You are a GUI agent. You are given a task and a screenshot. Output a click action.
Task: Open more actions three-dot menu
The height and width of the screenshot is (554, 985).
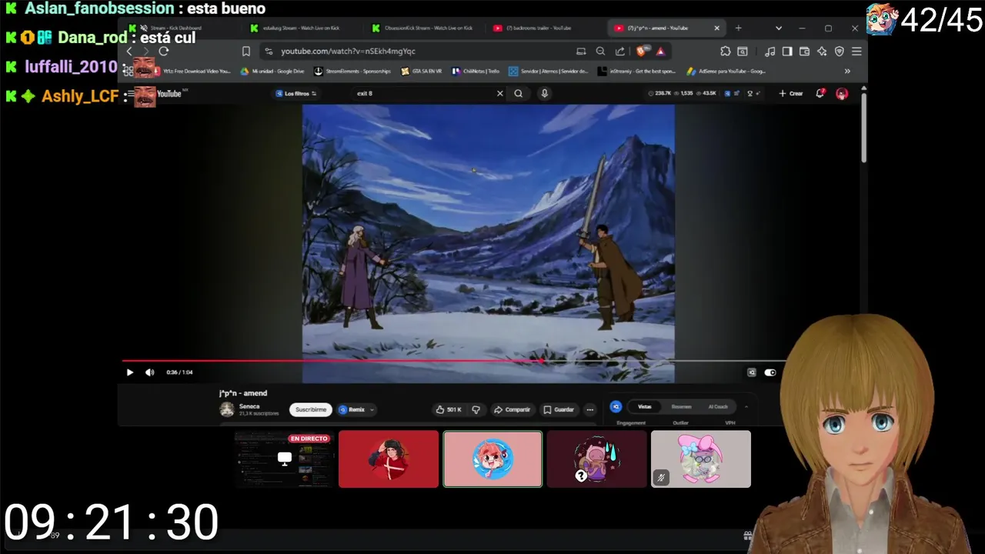[x=589, y=409]
